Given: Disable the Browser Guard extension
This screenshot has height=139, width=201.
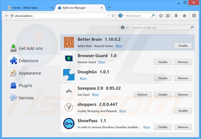Looking at the screenshot, I should pos(163,62).
